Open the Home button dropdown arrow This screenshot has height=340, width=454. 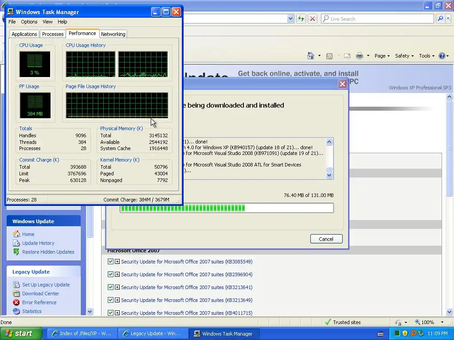pos(319,56)
